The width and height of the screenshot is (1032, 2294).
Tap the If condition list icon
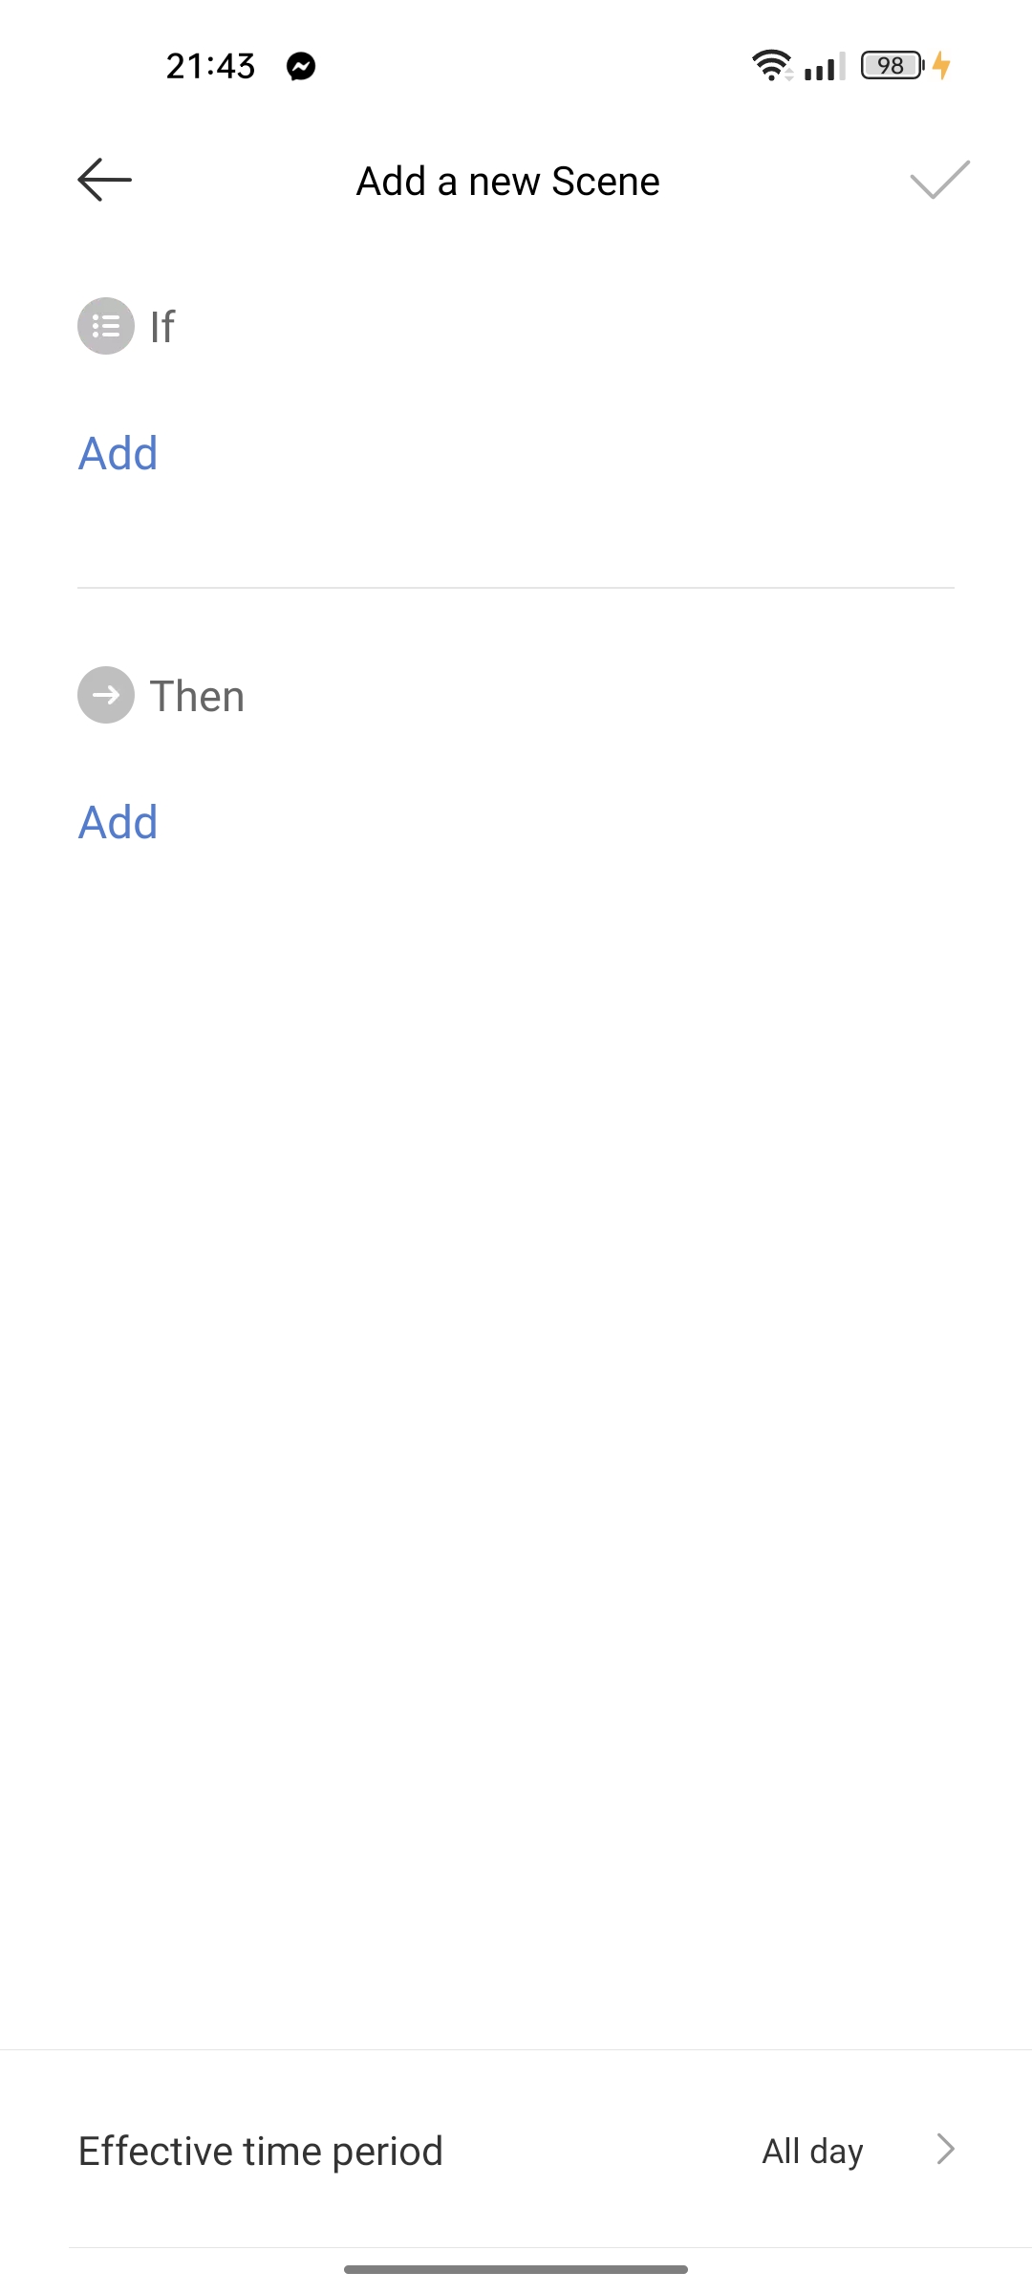(x=106, y=326)
